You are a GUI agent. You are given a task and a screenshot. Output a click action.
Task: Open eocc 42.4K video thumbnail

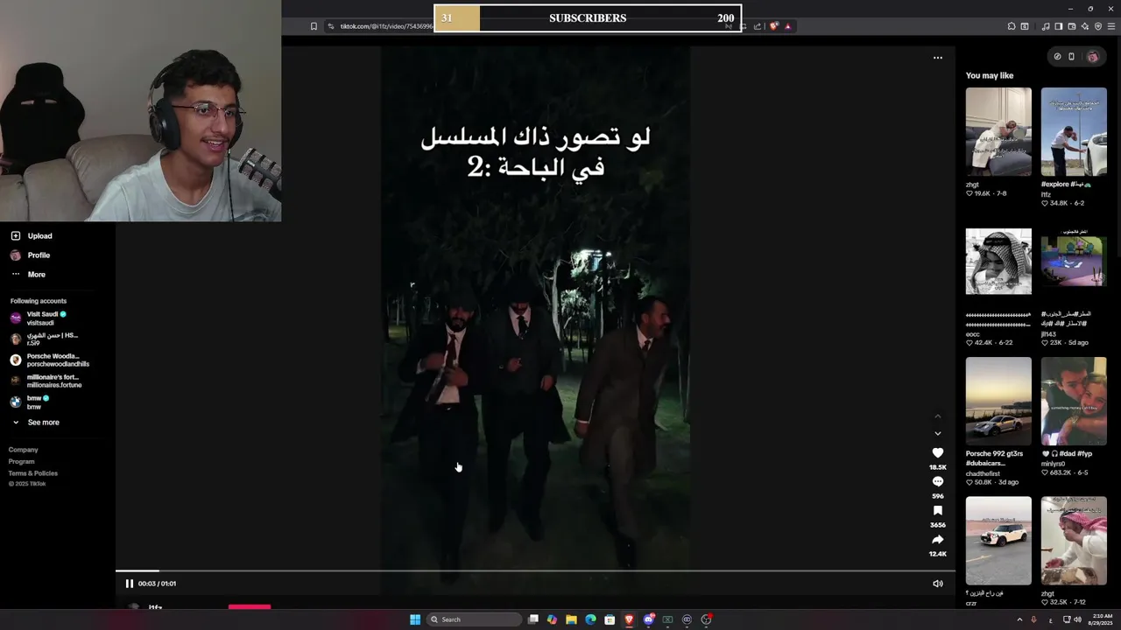click(x=998, y=262)
